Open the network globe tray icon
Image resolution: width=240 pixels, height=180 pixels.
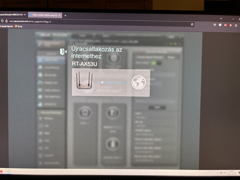tap(221, 173)
